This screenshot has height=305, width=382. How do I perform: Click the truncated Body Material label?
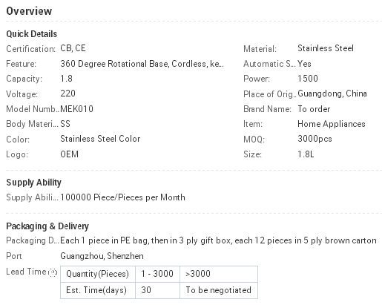click(x=32, y=124)
